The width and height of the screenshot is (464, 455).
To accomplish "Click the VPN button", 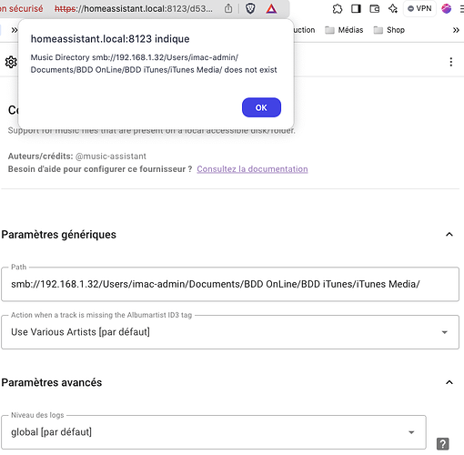I will point(419,8).
